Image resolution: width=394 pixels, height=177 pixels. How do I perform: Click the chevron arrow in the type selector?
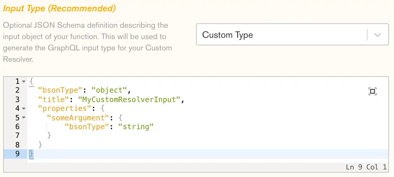coord(377,35)
